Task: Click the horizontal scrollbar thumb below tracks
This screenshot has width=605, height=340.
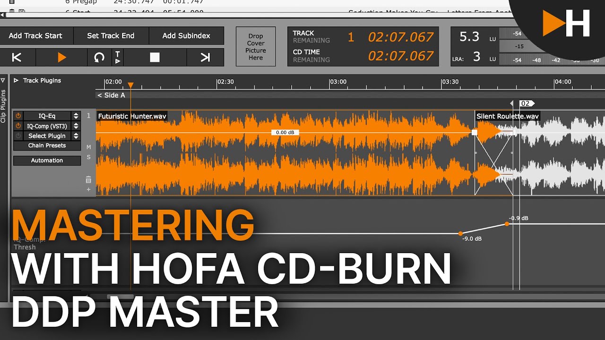Action: click(120, 297)
